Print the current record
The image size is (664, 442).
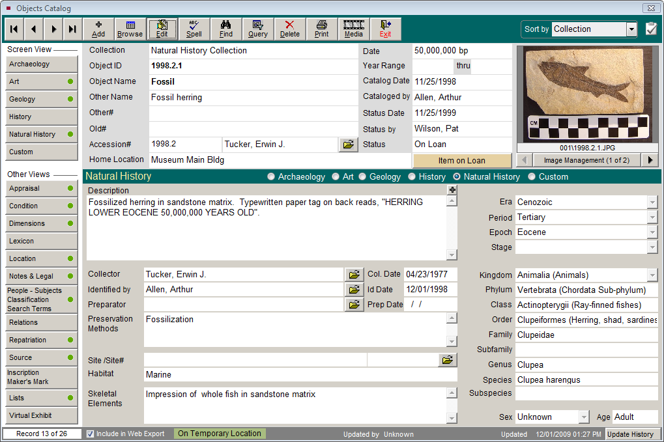[x=321, y=29]
